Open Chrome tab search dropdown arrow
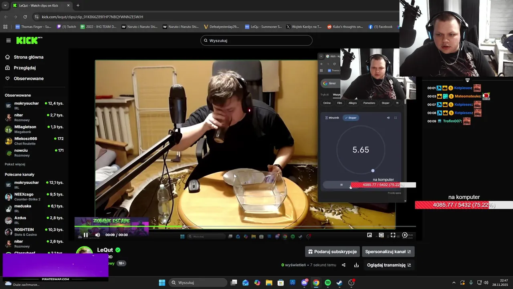 point(5,5)
